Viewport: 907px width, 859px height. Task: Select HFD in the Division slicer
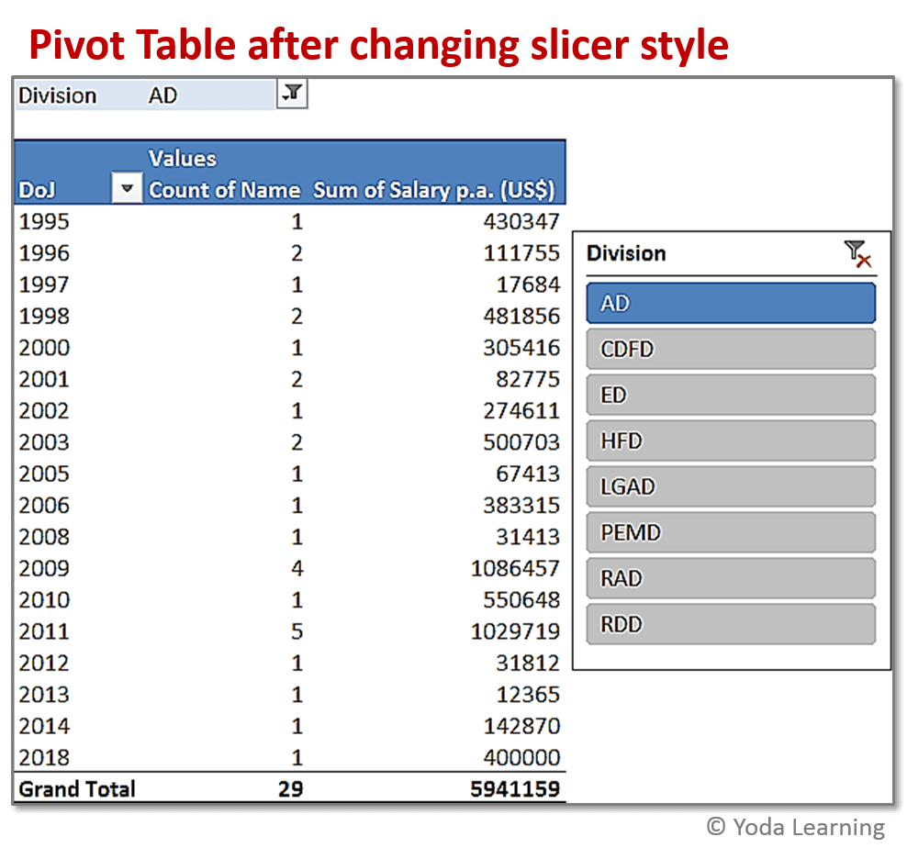[731, 441]
